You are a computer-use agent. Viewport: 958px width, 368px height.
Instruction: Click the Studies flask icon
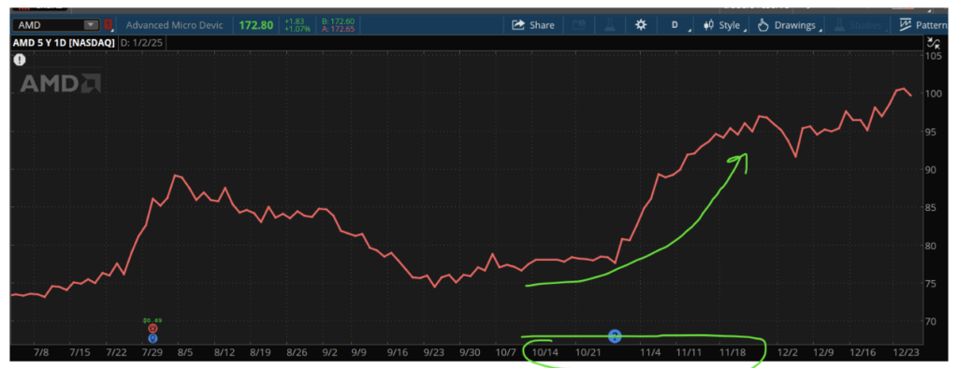(x=839, y=25)
